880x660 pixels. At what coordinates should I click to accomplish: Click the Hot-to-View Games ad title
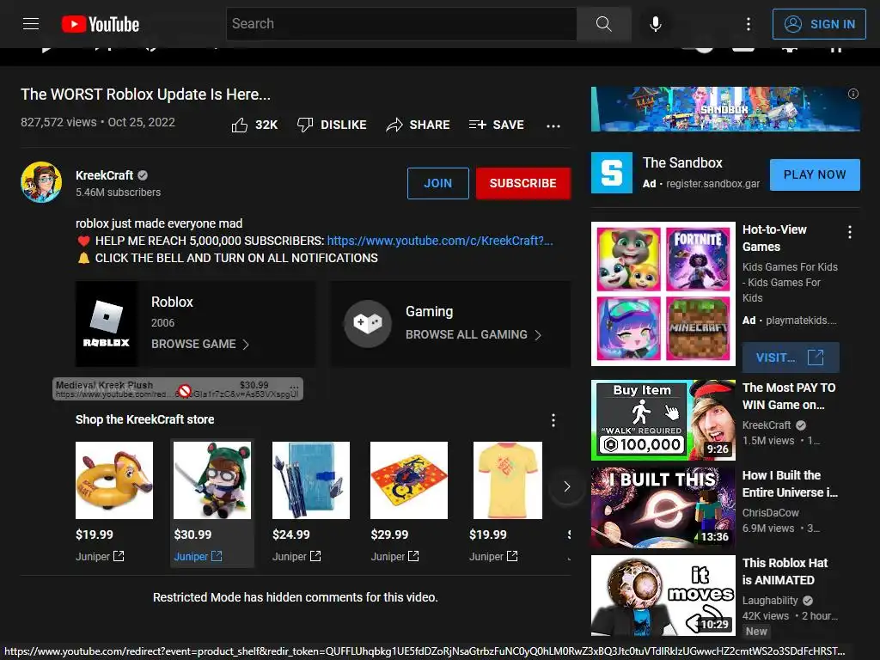(774, 238)
